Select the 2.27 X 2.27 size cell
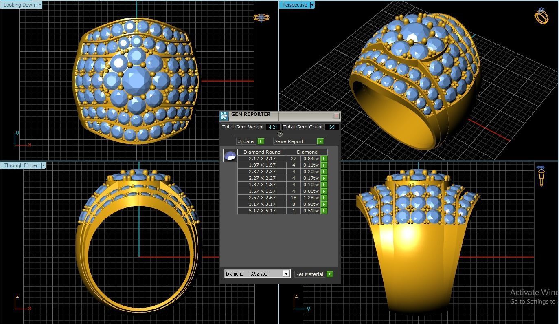 [262, 178]
